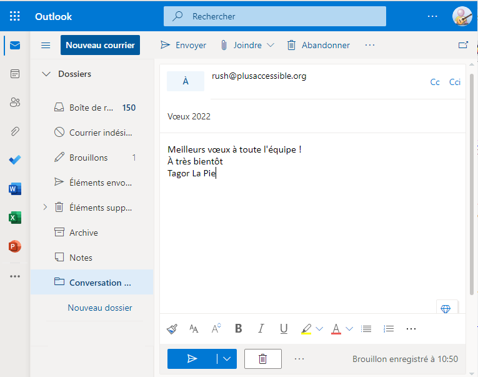Click the Nouveau courrier button
Viewport: 478px width, 377px height.
coord(100,45)
